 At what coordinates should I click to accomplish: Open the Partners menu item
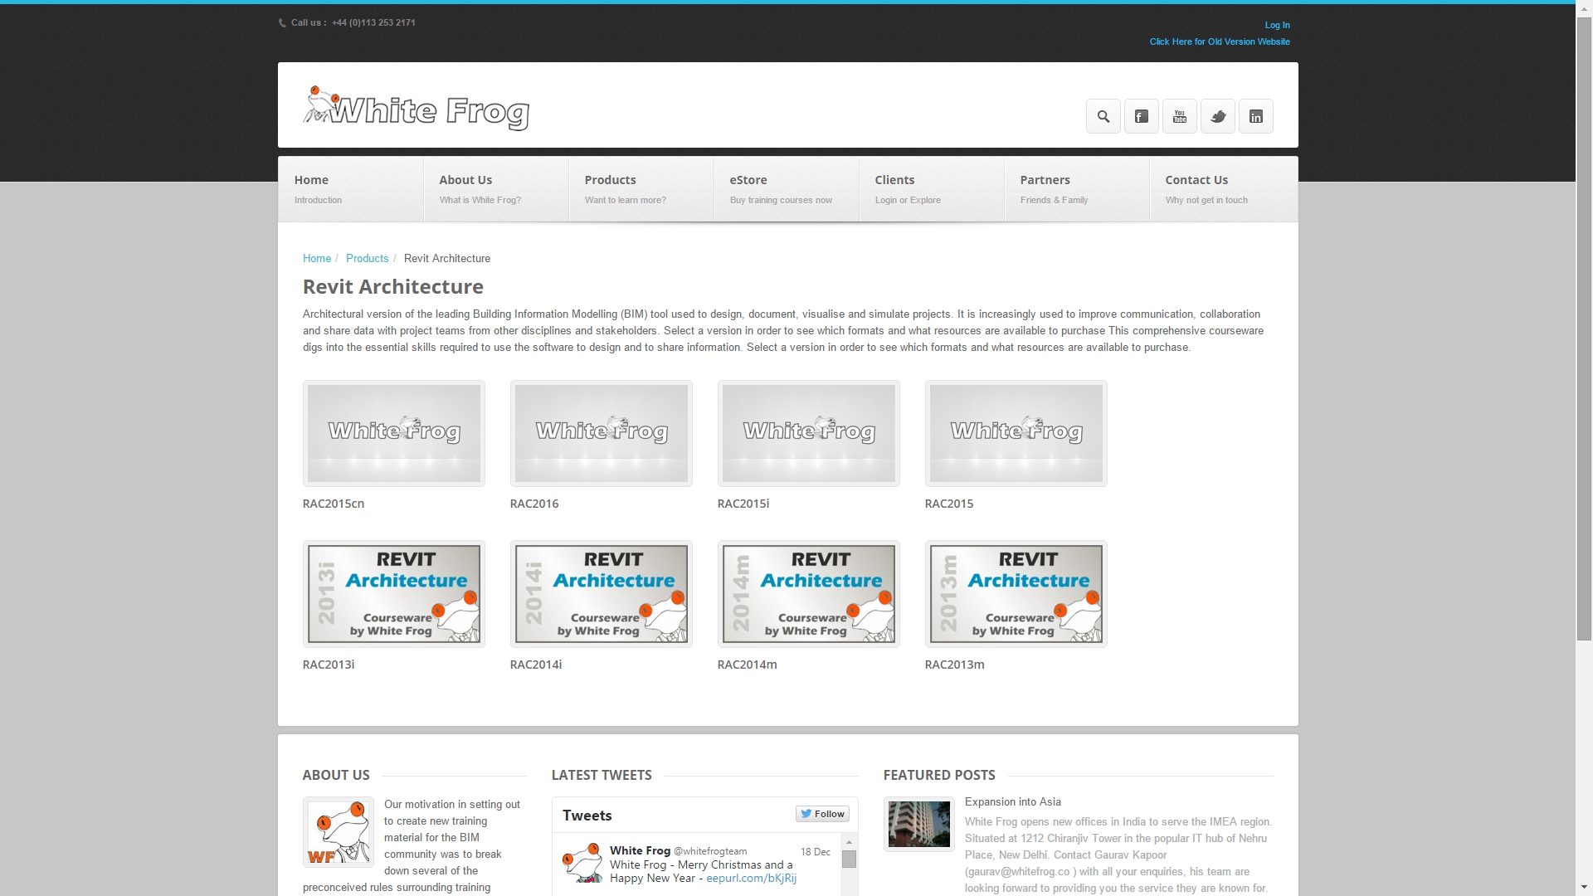point(1077,189)
